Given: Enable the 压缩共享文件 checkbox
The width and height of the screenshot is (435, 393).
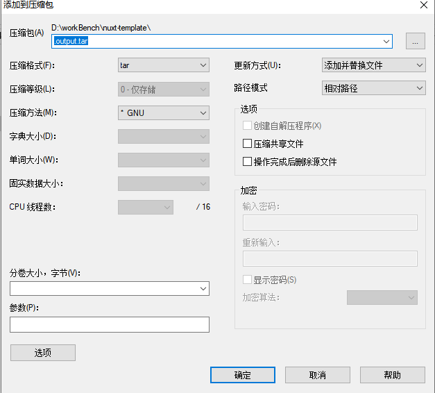Looking at the screenshot, I should pos(247,144).
